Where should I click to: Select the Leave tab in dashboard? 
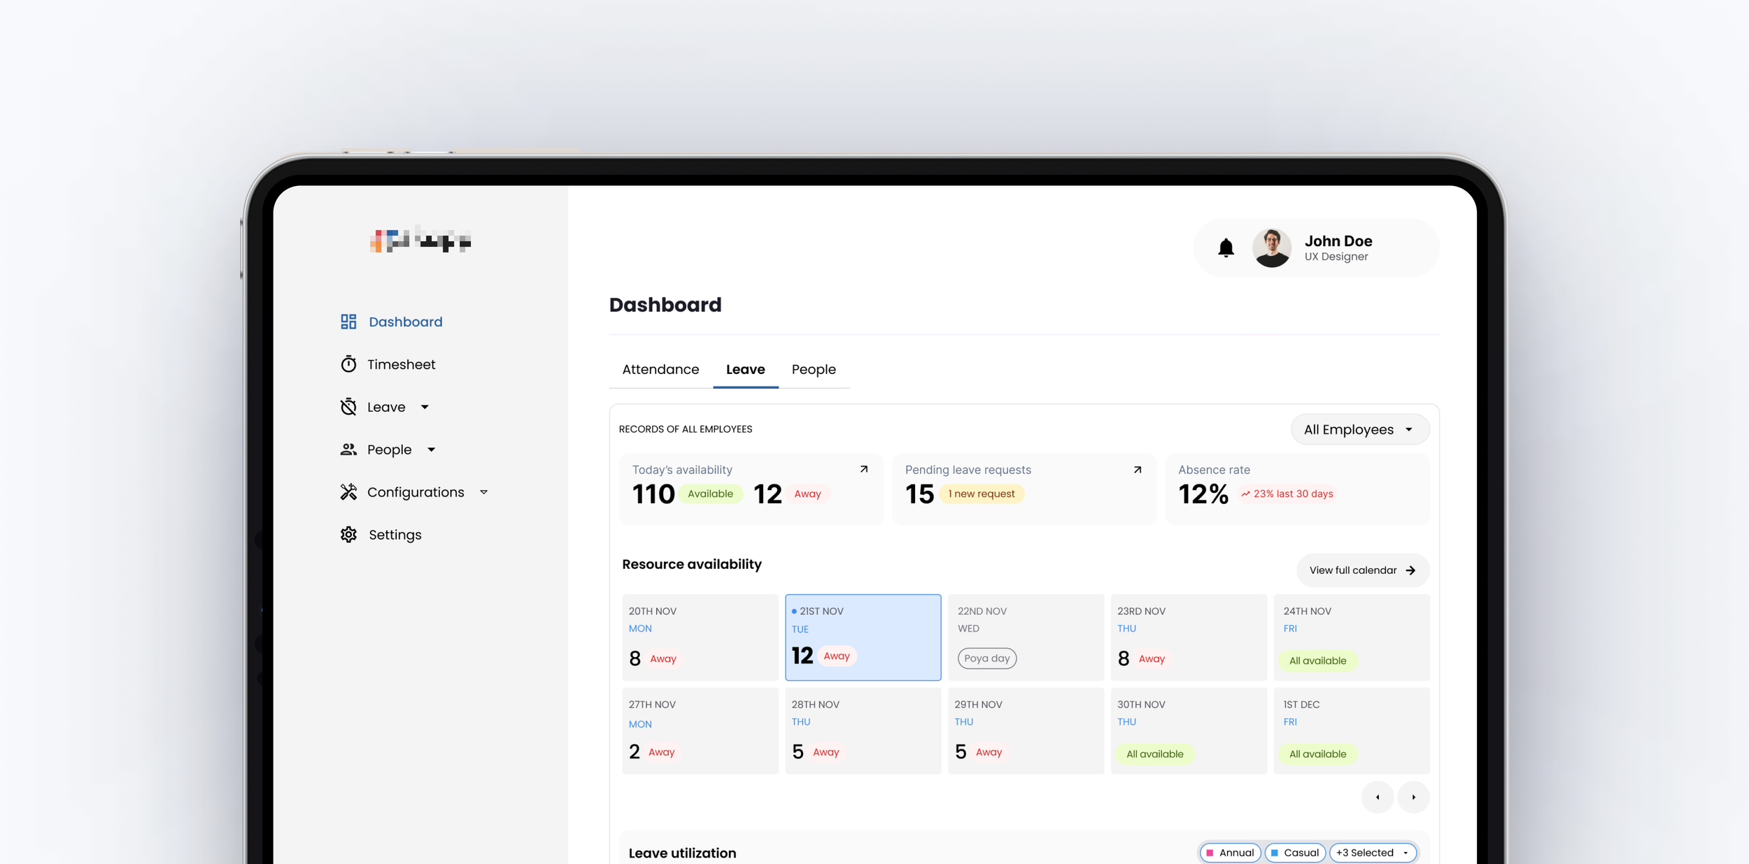click(x=745, y=369)
